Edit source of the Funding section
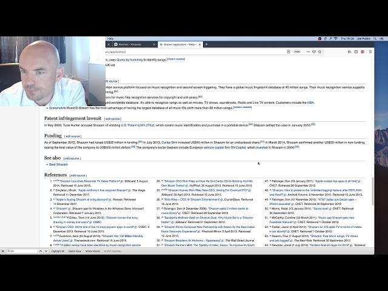The image size is (388, 291). (x=73, y=136)
